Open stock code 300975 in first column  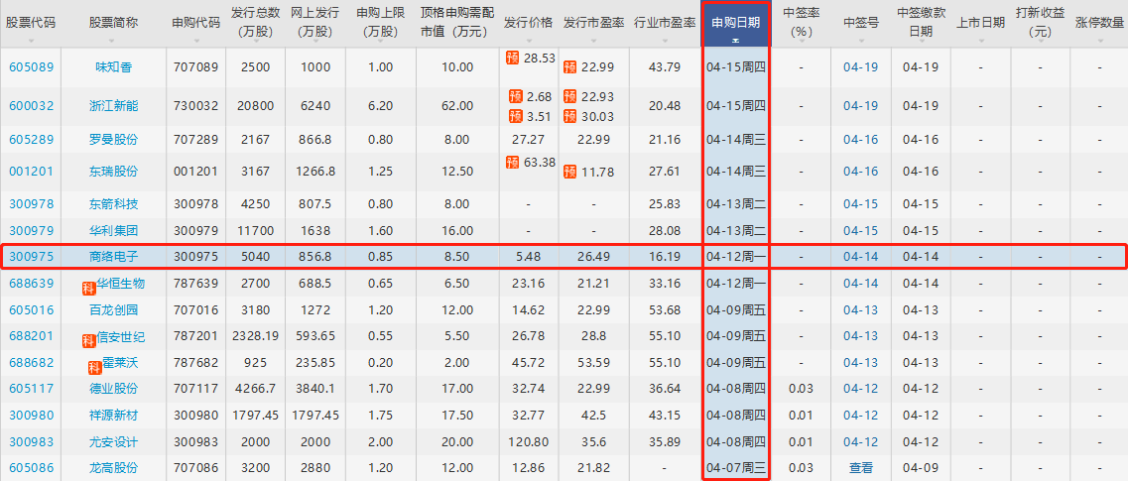(x=31, y=256)
